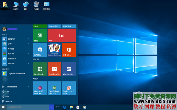Open the 回收站 Recycle Bin icon
Image resolution: width=177 pixels, height=110 pixels.
(36, 6)
